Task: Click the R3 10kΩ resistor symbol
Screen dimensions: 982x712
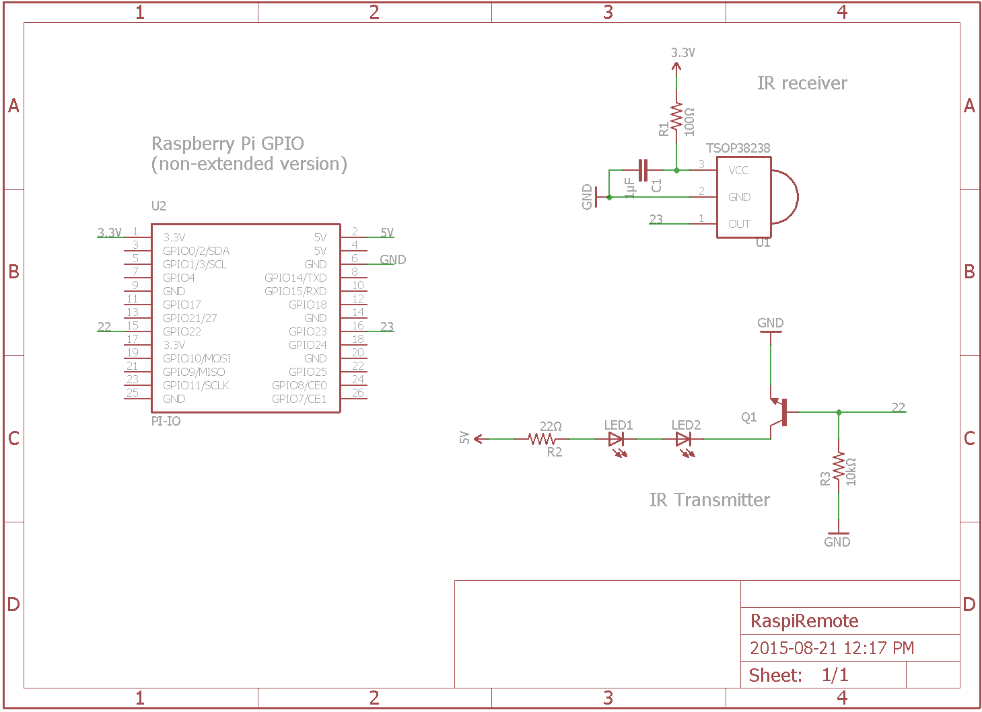Action: tap(839, 467)
